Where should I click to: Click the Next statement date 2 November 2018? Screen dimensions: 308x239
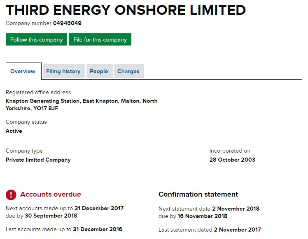point(236,209)
